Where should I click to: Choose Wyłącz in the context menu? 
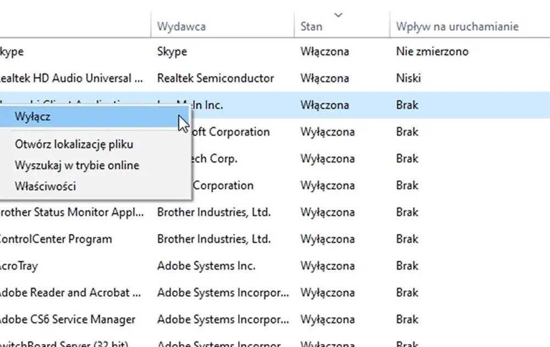coord(94,117)
